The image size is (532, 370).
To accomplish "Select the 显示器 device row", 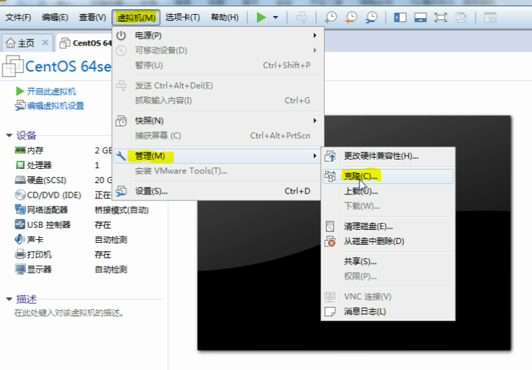I will 70,269.
